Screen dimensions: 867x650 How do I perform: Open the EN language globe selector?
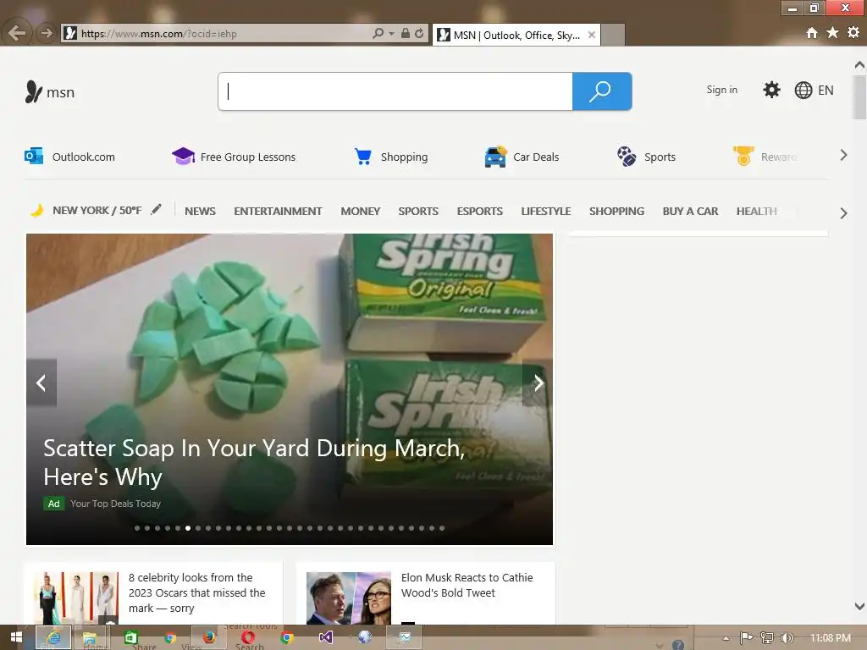814,90
